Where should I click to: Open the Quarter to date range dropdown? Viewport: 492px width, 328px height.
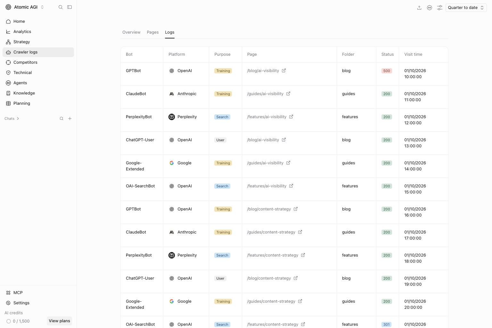coord(466,8)
